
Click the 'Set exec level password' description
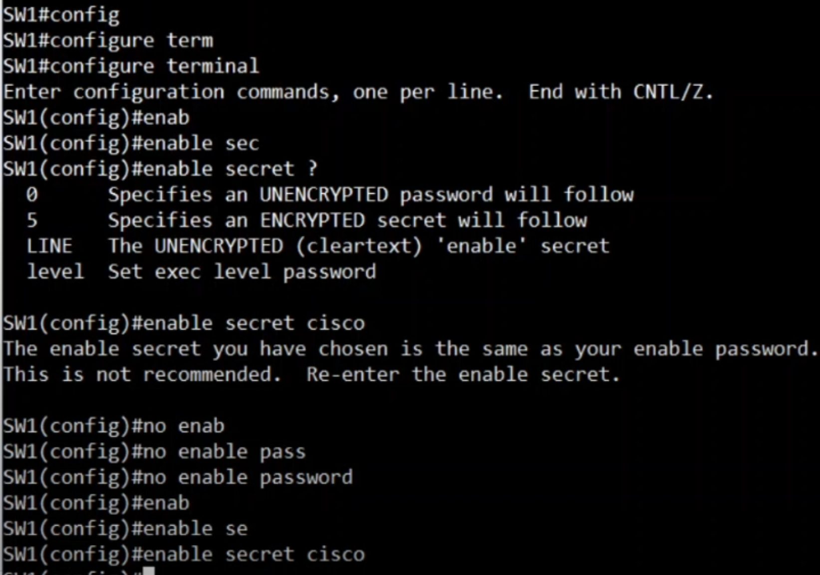(242, 272)
